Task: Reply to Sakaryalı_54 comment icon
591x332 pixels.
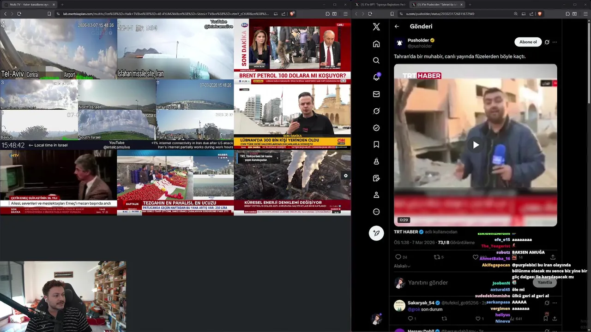Action: 410,318
